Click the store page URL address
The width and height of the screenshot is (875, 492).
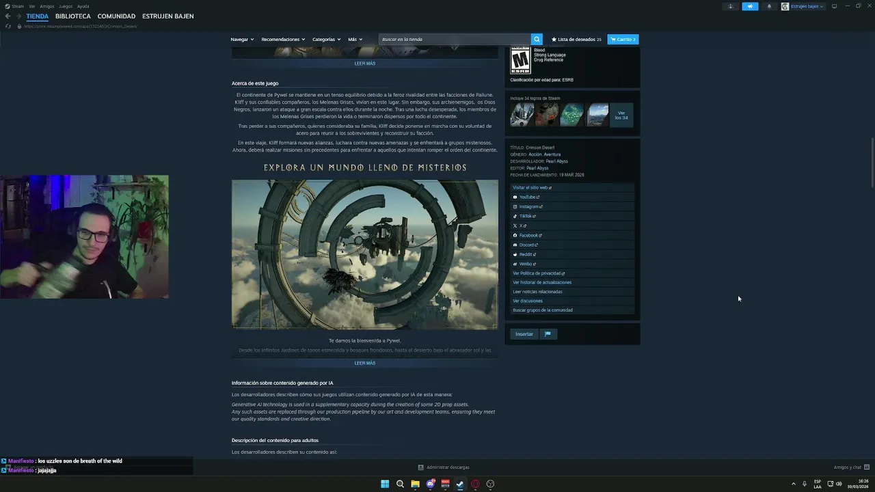81,26
